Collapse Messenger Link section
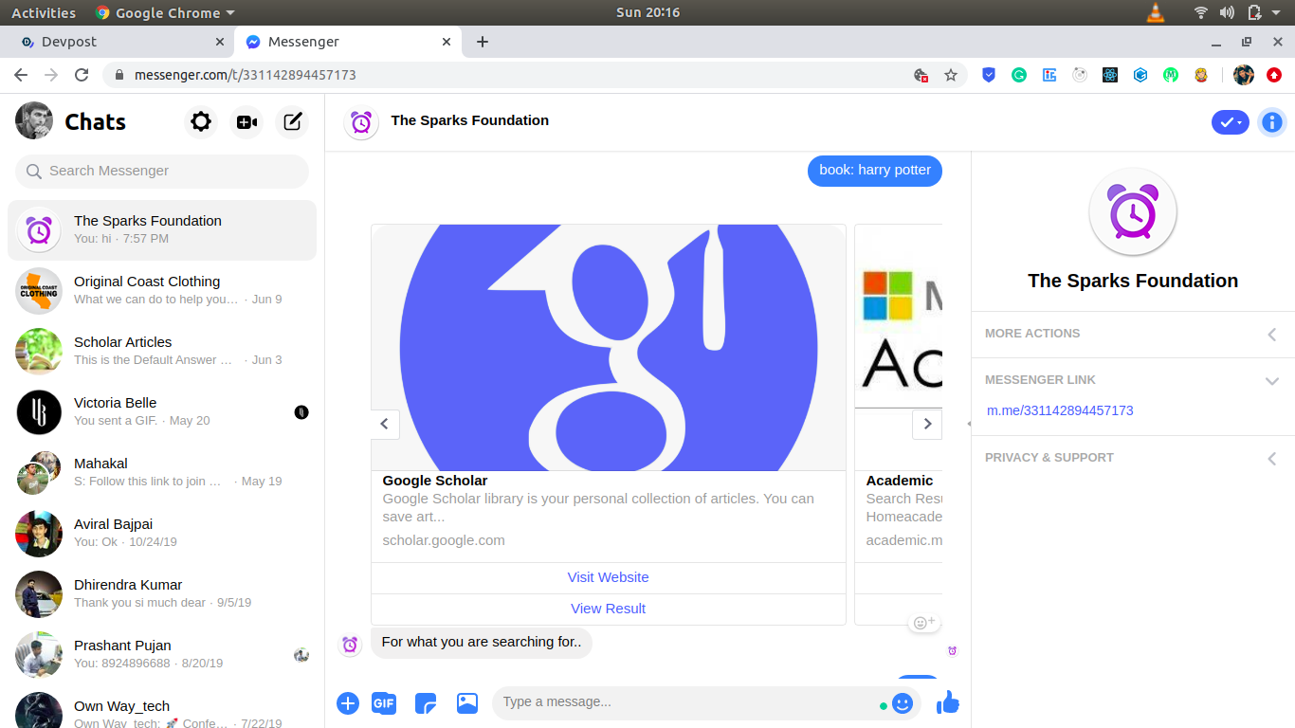 (x=1133, y=380)
